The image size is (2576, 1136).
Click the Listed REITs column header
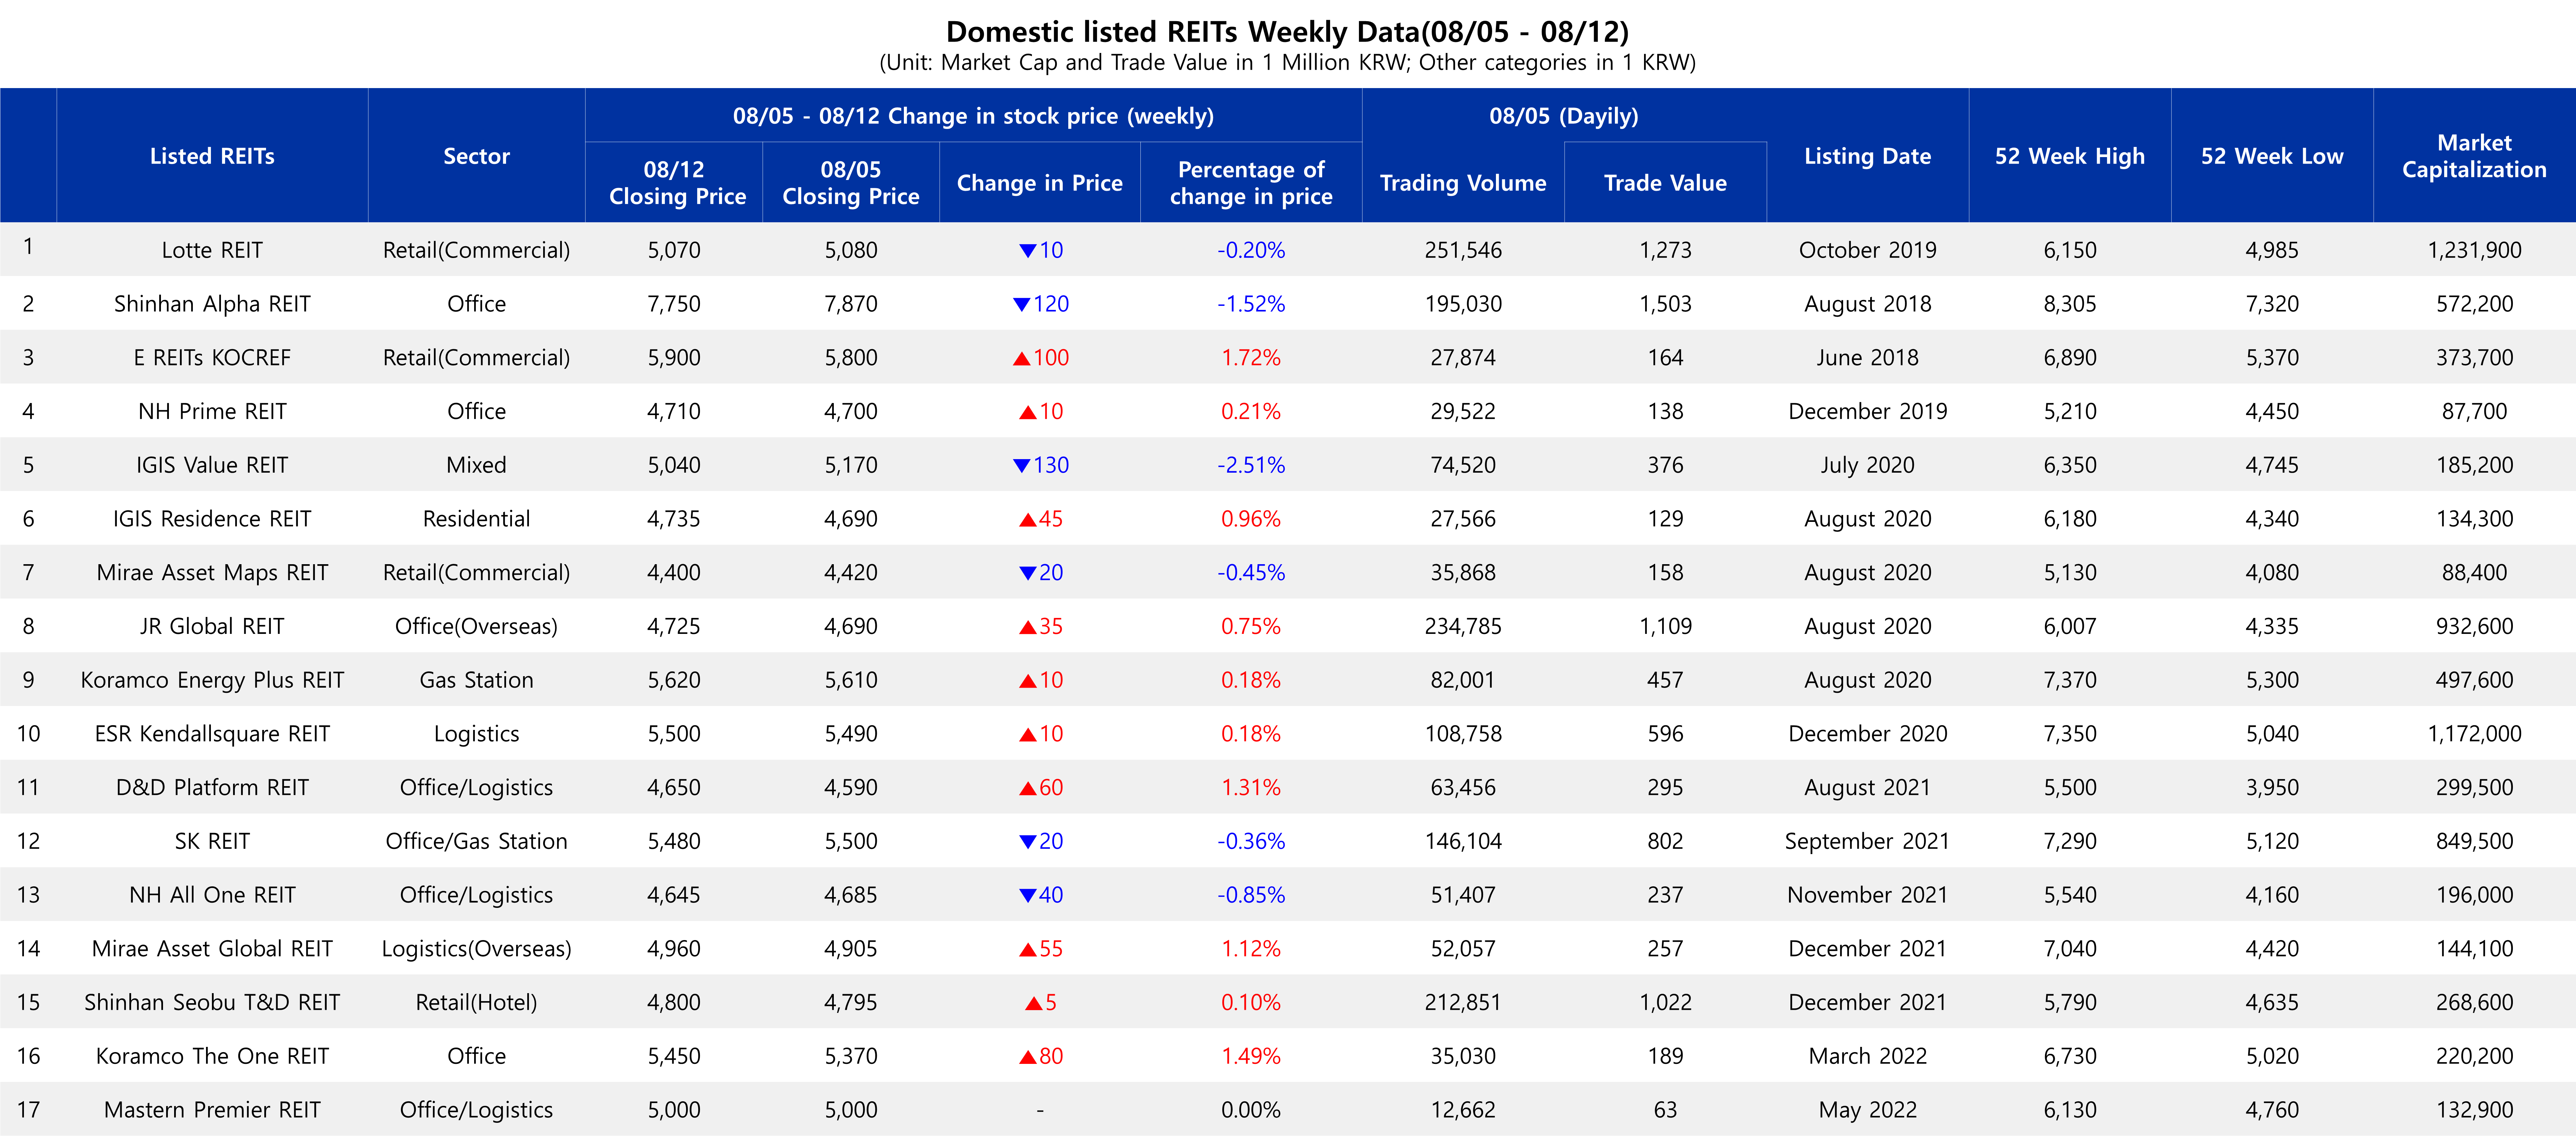212,156
